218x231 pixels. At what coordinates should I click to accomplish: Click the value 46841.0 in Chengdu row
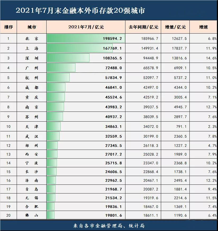click(x=113, y=87)
